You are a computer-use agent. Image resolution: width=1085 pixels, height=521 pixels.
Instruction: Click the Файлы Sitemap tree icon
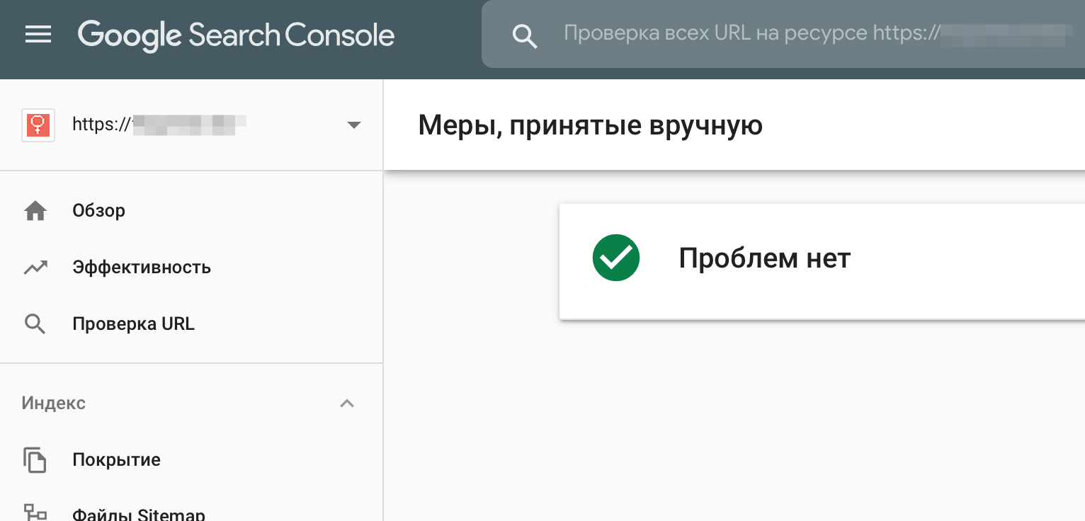point(35,513)
